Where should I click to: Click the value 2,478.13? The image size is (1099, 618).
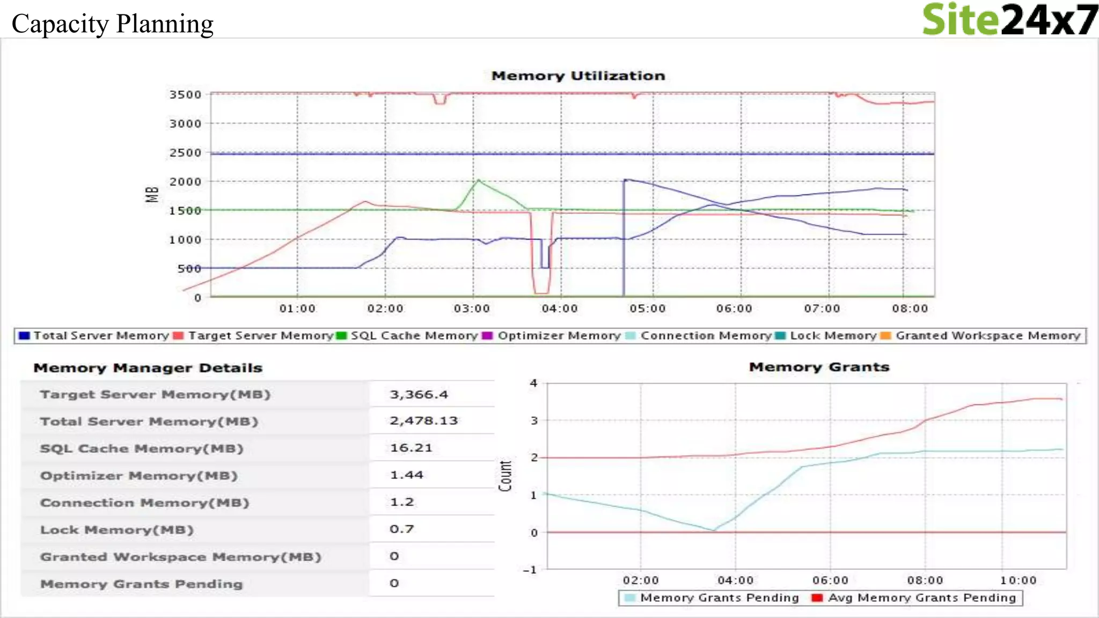tap(423, 421)
